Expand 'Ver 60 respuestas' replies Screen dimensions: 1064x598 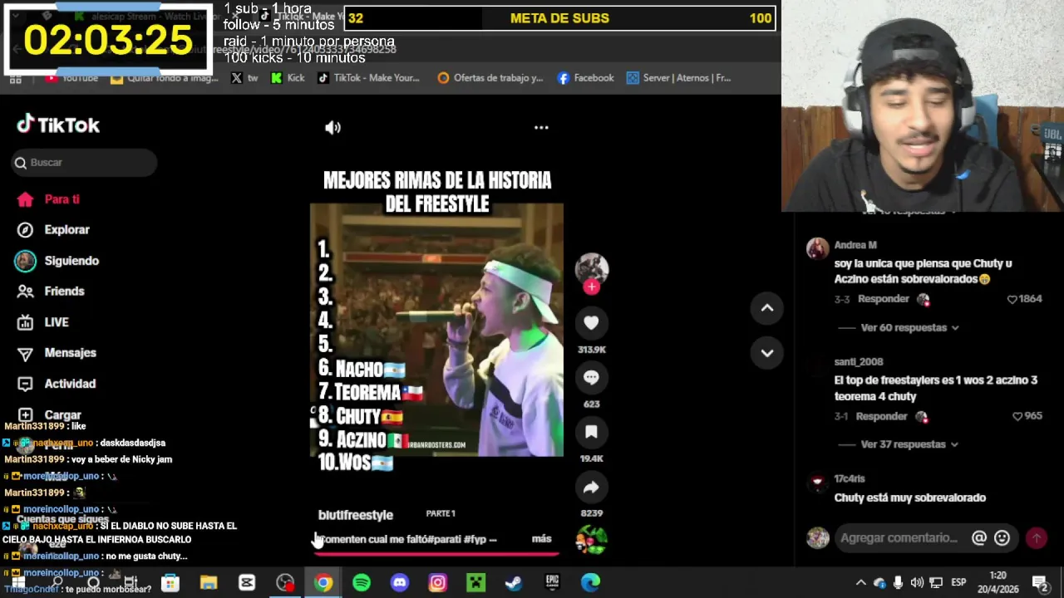[909, 328]
